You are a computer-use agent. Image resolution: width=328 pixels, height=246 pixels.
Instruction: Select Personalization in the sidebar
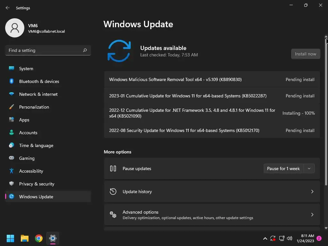coord(48,107)
